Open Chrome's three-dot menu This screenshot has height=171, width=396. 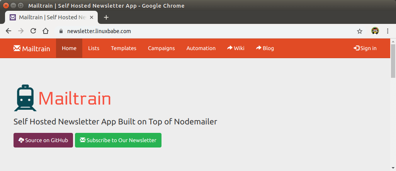pos(388,31)
